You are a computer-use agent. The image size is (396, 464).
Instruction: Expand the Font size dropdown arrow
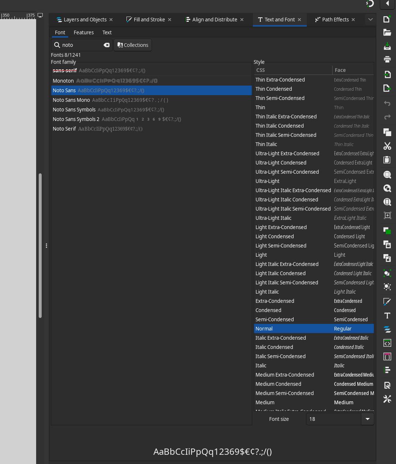367,419
